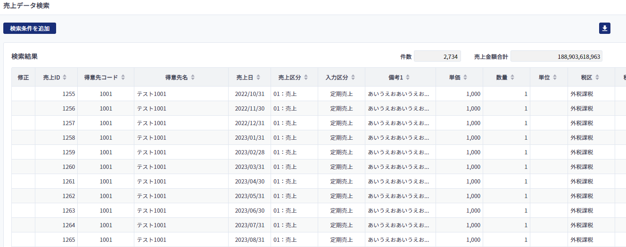626x247 pixels.
Task: Select sales ID 1258 cell
Action: pyautogui.click(x=57, y=138)
